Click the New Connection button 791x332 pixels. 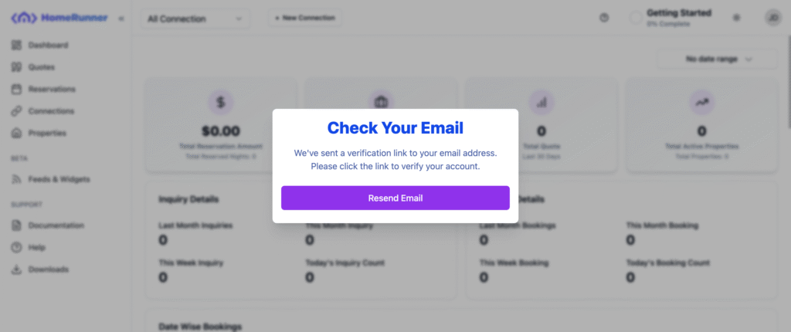[304, 18]
